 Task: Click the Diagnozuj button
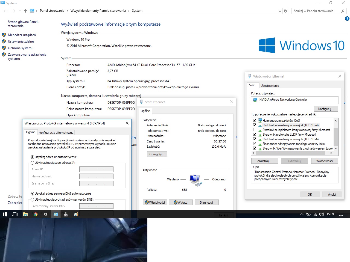click(206, 203)
